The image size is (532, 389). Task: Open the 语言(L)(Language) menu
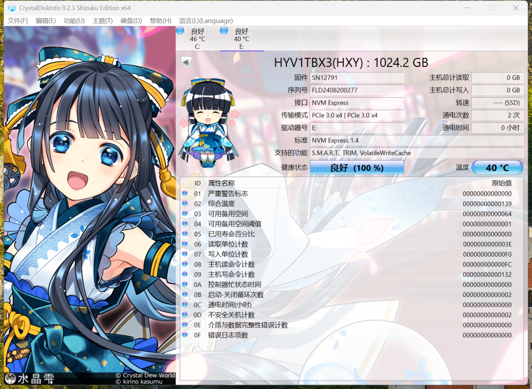click(206, 21)
